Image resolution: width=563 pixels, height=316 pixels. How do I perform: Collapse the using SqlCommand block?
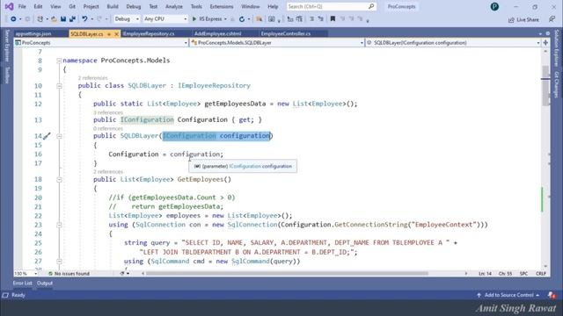click(59, 262)
